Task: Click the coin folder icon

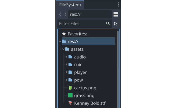Action: point(70,65)
